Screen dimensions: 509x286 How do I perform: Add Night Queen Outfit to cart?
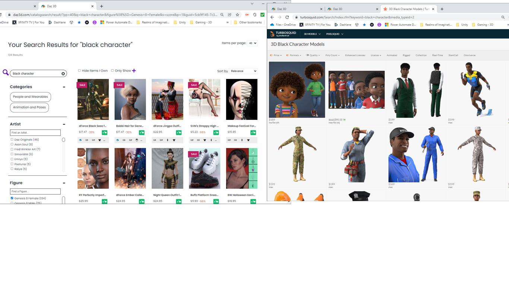[179, 201]
